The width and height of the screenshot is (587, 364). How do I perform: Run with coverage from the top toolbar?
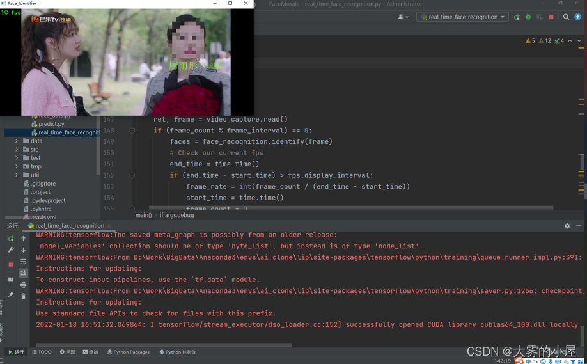click(x=540, y=17)
